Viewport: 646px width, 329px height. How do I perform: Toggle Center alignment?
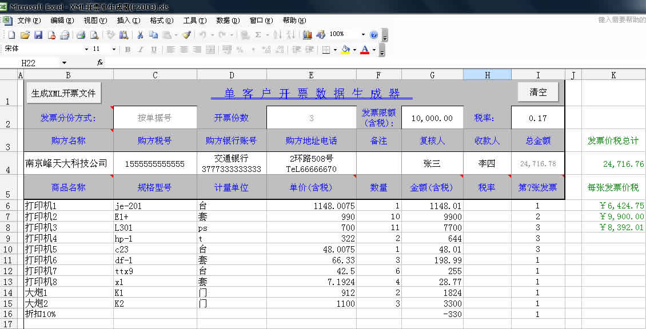coord(184,50)
